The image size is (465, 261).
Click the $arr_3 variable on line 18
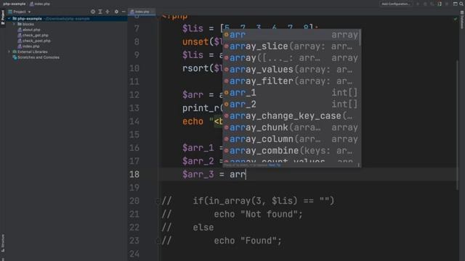click(x=198, y=174)
